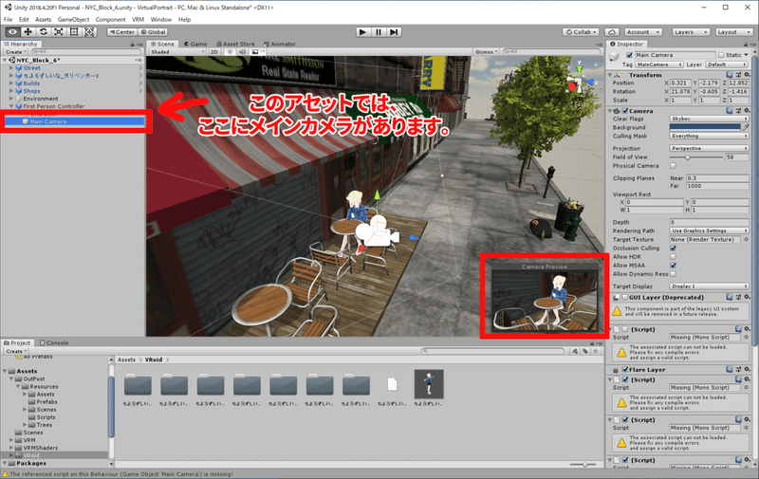
Task: Click the Background color swatch
Action: click(x=705, y=127)
